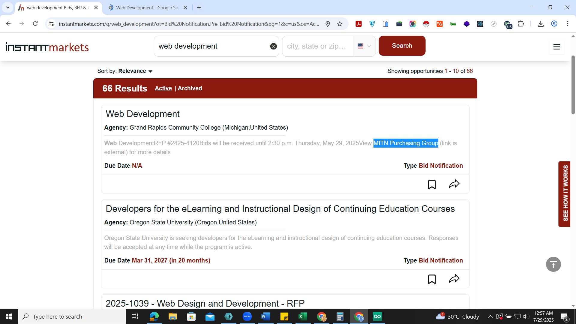Click the back-to-top round button
Image resolution: width=576 pixels, height=324 pixels.
[553, 264]
